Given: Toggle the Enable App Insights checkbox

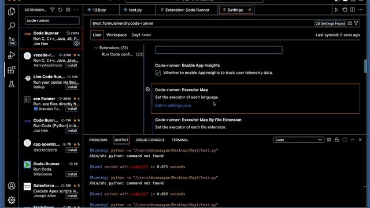Looking at the screenshot, I should (158, 73).
